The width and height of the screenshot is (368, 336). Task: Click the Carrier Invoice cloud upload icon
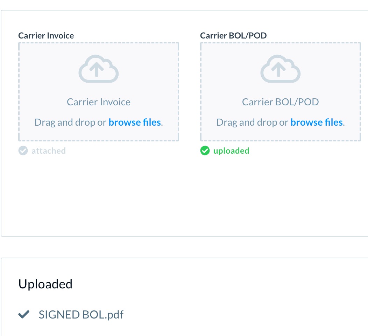pyautogui.click(x=99, y=69)
